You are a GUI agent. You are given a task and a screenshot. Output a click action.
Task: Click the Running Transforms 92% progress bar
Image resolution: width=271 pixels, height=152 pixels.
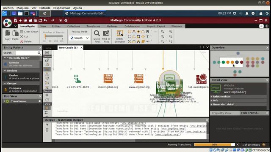click(x=215, y=144)
